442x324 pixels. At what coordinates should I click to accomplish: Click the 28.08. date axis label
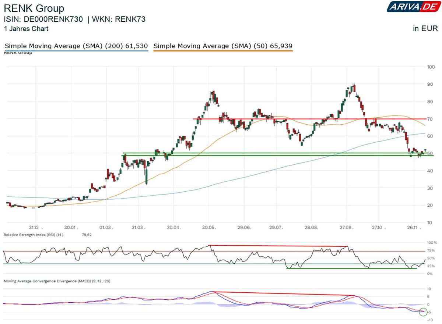[x=311, y=228]
